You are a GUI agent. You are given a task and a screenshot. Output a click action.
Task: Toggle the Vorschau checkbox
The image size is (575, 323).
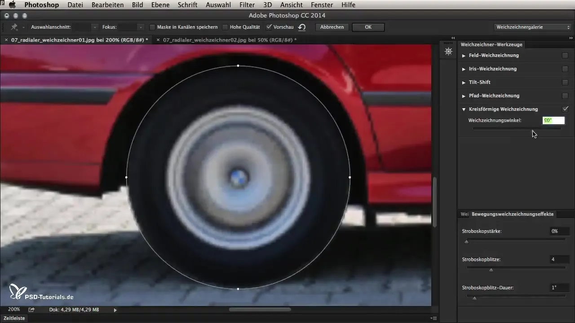tap(269, 27)
